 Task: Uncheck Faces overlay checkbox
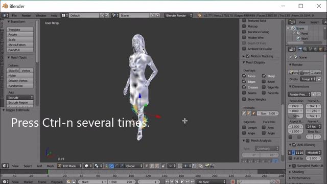pos(244,76)
